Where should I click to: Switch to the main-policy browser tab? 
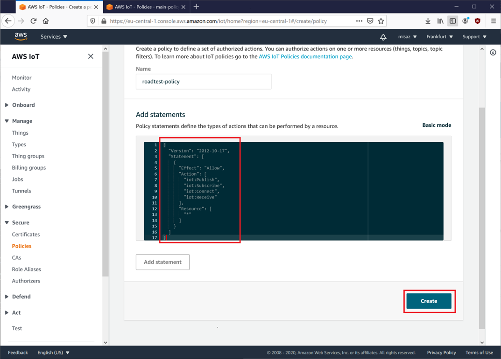tap(145, 7)
